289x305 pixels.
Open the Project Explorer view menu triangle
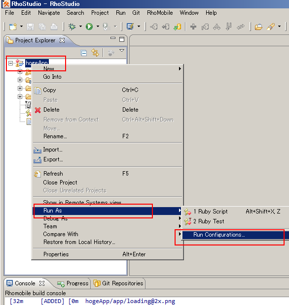[122, 51]
